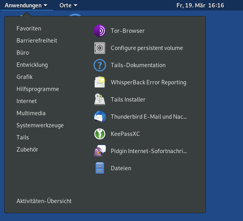This screenshot has height=221, width=243.
Task: Open Hilfsprogramme category
Action: (38, 89)
